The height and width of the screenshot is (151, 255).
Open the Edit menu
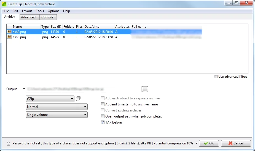(15, 11)
